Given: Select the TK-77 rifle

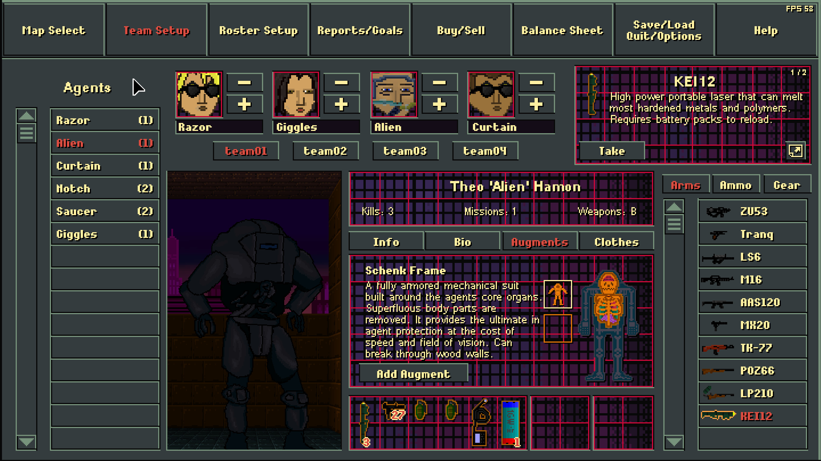Looking at the screenshot, I should tap(753, 348).
